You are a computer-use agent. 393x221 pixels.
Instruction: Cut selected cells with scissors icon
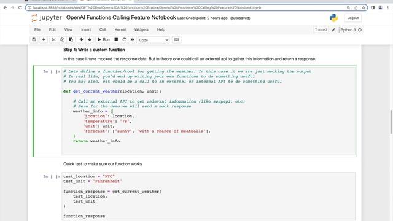53,39
